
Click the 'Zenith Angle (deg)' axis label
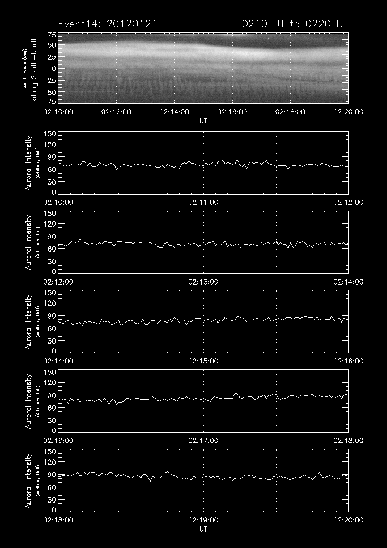click(24, 68)
